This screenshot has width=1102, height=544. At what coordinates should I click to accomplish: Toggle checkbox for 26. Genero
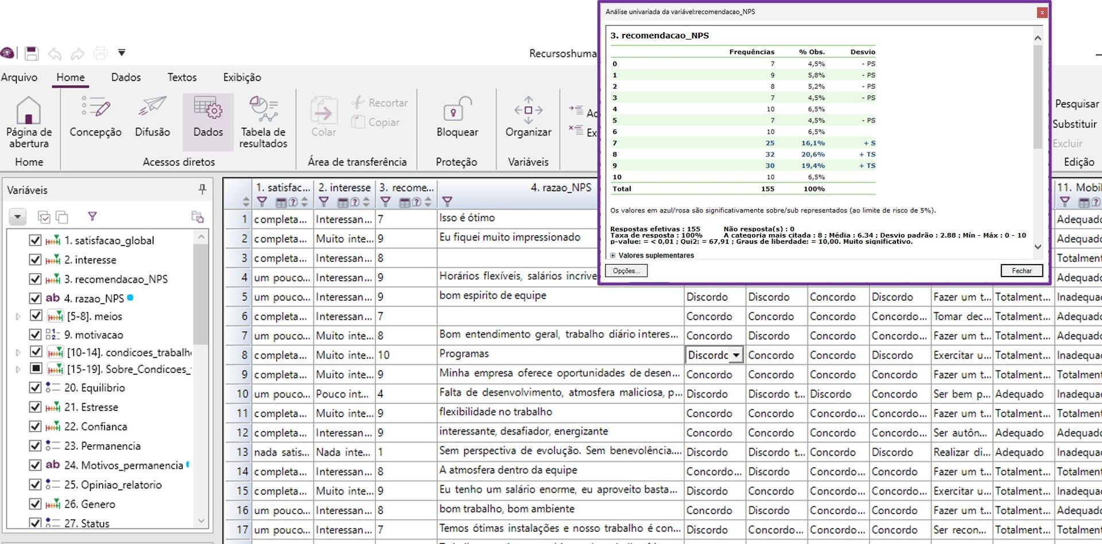point(35,504)
